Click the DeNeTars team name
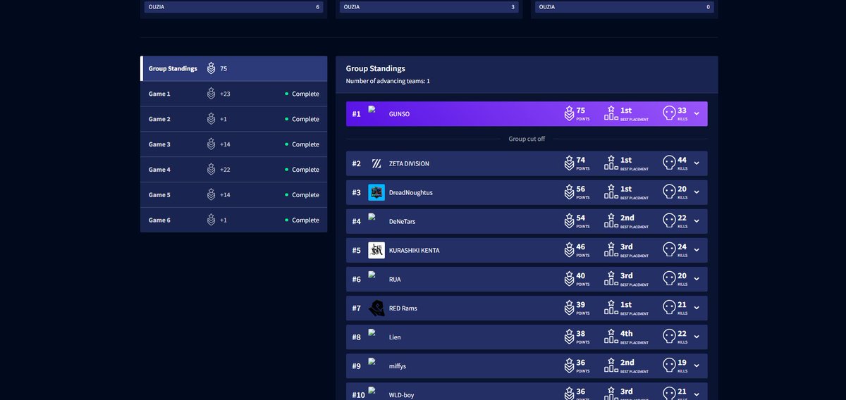This screenshot has width=846, height=400. (x=403, y=222)
